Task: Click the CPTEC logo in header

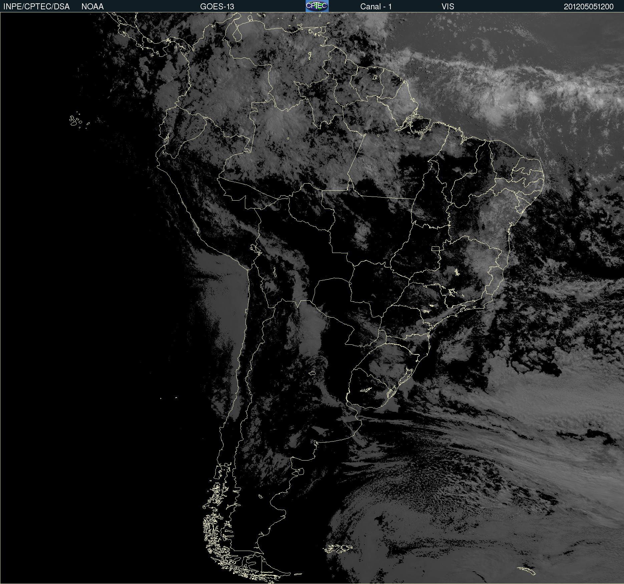Action: pos(317,6)
